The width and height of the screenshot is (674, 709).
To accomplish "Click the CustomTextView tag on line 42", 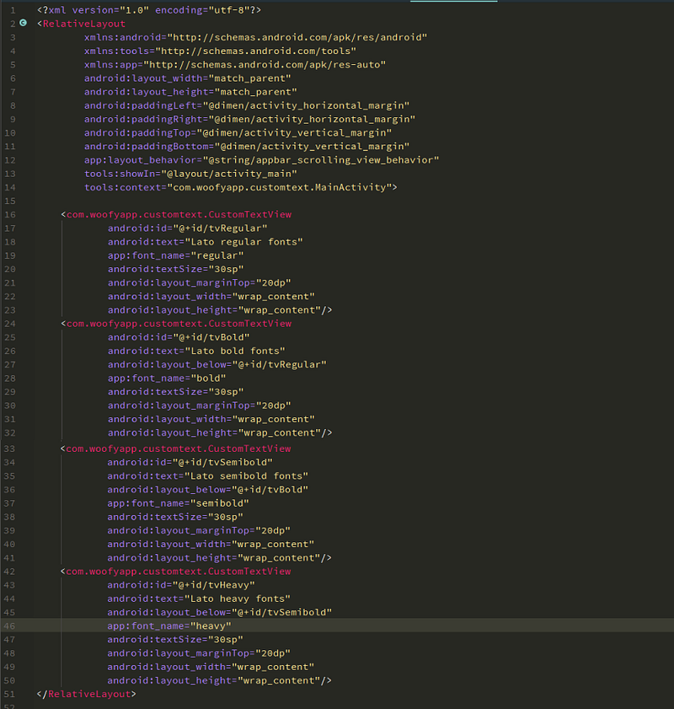I will (x=176, y=571).
